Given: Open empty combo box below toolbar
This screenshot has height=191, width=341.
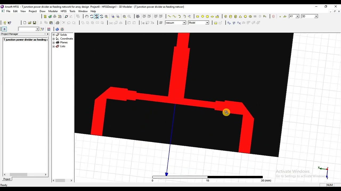Looking at the screenshot, I should (37, 29).
